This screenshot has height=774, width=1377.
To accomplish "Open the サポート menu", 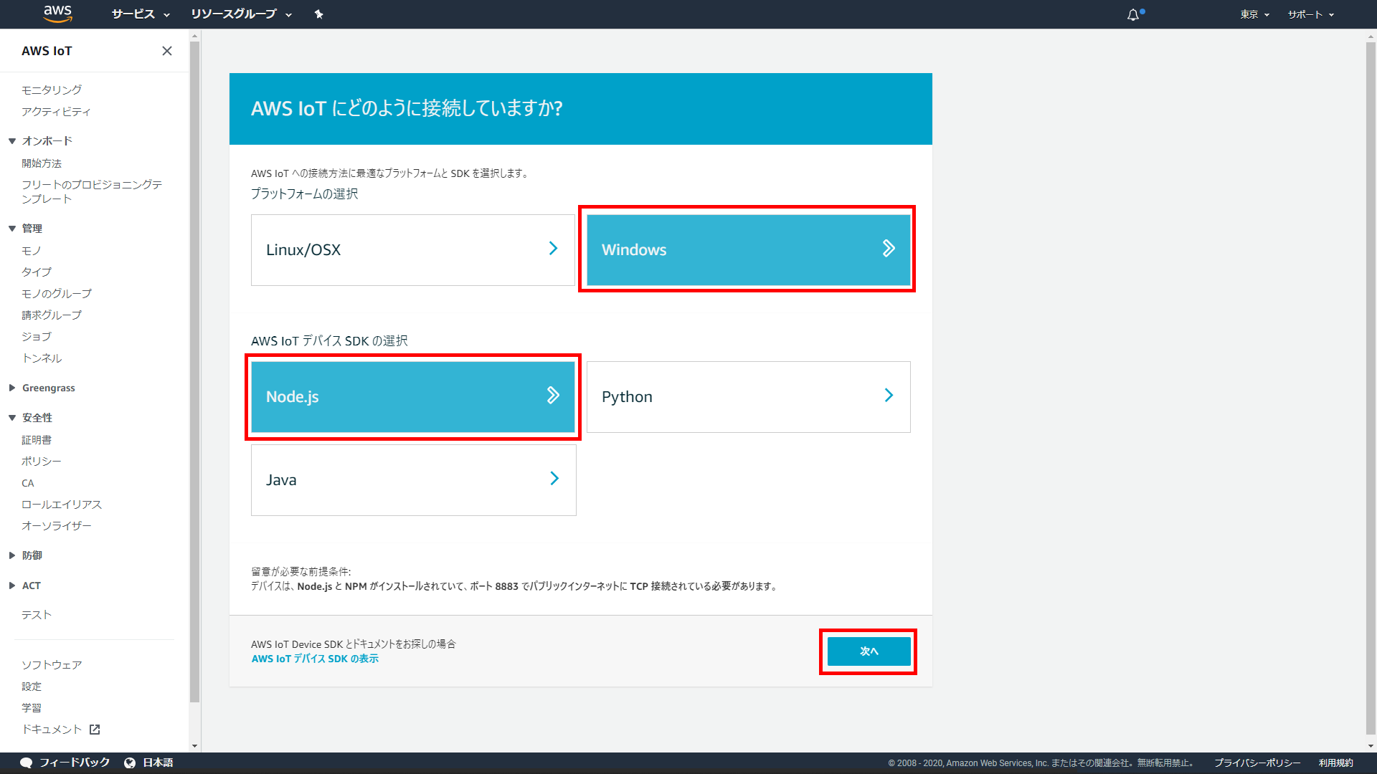I will pos(1310,14).
